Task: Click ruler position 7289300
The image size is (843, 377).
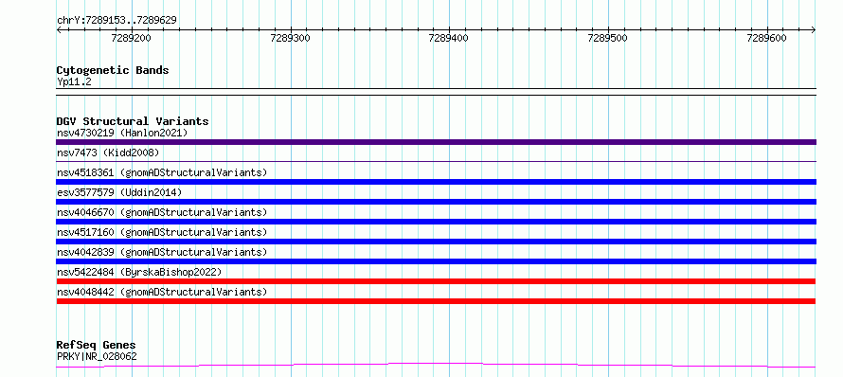Action: (x=291, y=38)
